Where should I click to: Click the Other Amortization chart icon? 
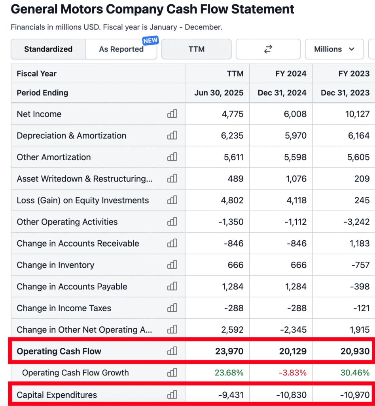click(x=172, y=157)
